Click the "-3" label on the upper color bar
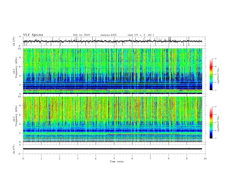The image size is (231, 178). point(215,58)
